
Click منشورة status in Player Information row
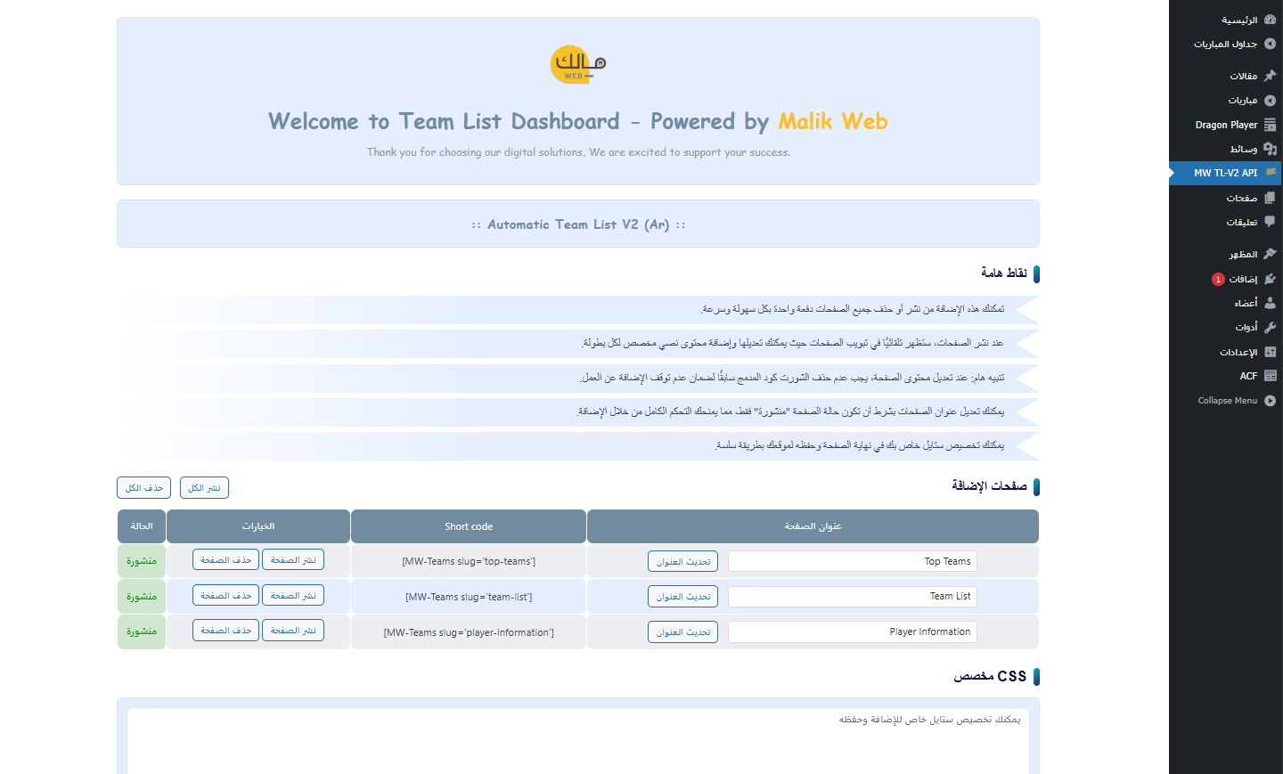click(142, 631)
